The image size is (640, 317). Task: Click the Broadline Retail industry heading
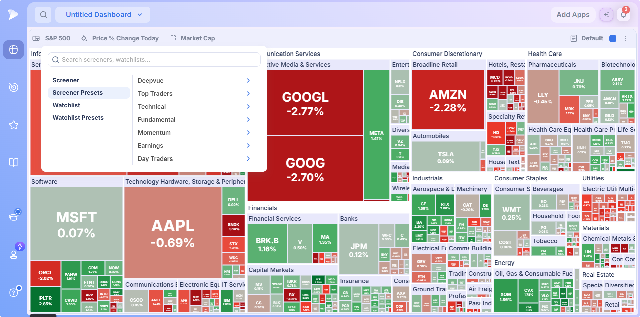pyautogui.click(x=435, y=65)
